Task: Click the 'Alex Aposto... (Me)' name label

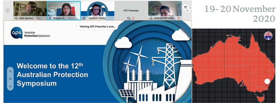Action: 30,18
